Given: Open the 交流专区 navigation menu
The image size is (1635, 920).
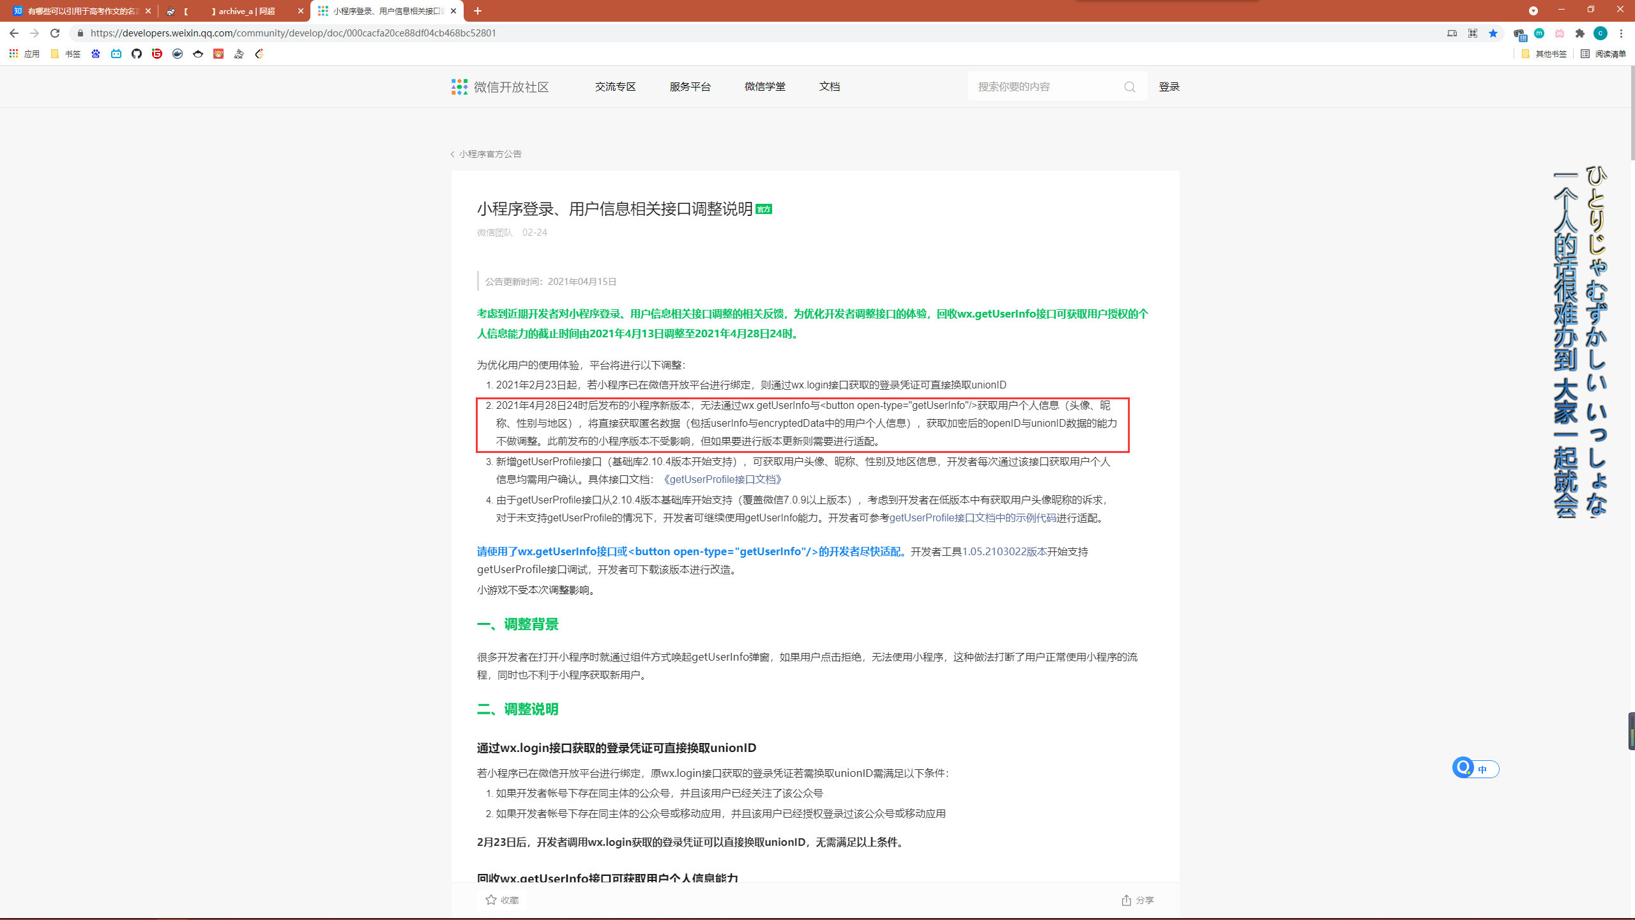Looking at the screenshot, I should [x=615, y=87].
